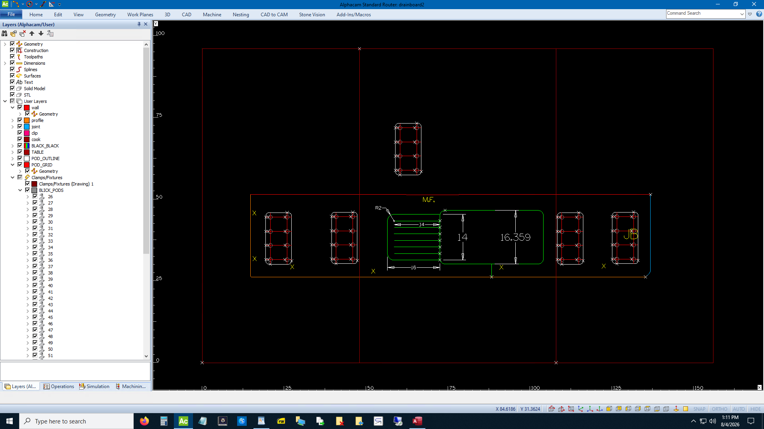Viewport: 764px width, 429px height.
Task: Launch Firefox from the taskbar
Action: 144,421
